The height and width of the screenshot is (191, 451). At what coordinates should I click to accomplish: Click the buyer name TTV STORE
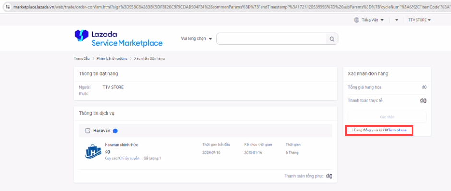113,87
